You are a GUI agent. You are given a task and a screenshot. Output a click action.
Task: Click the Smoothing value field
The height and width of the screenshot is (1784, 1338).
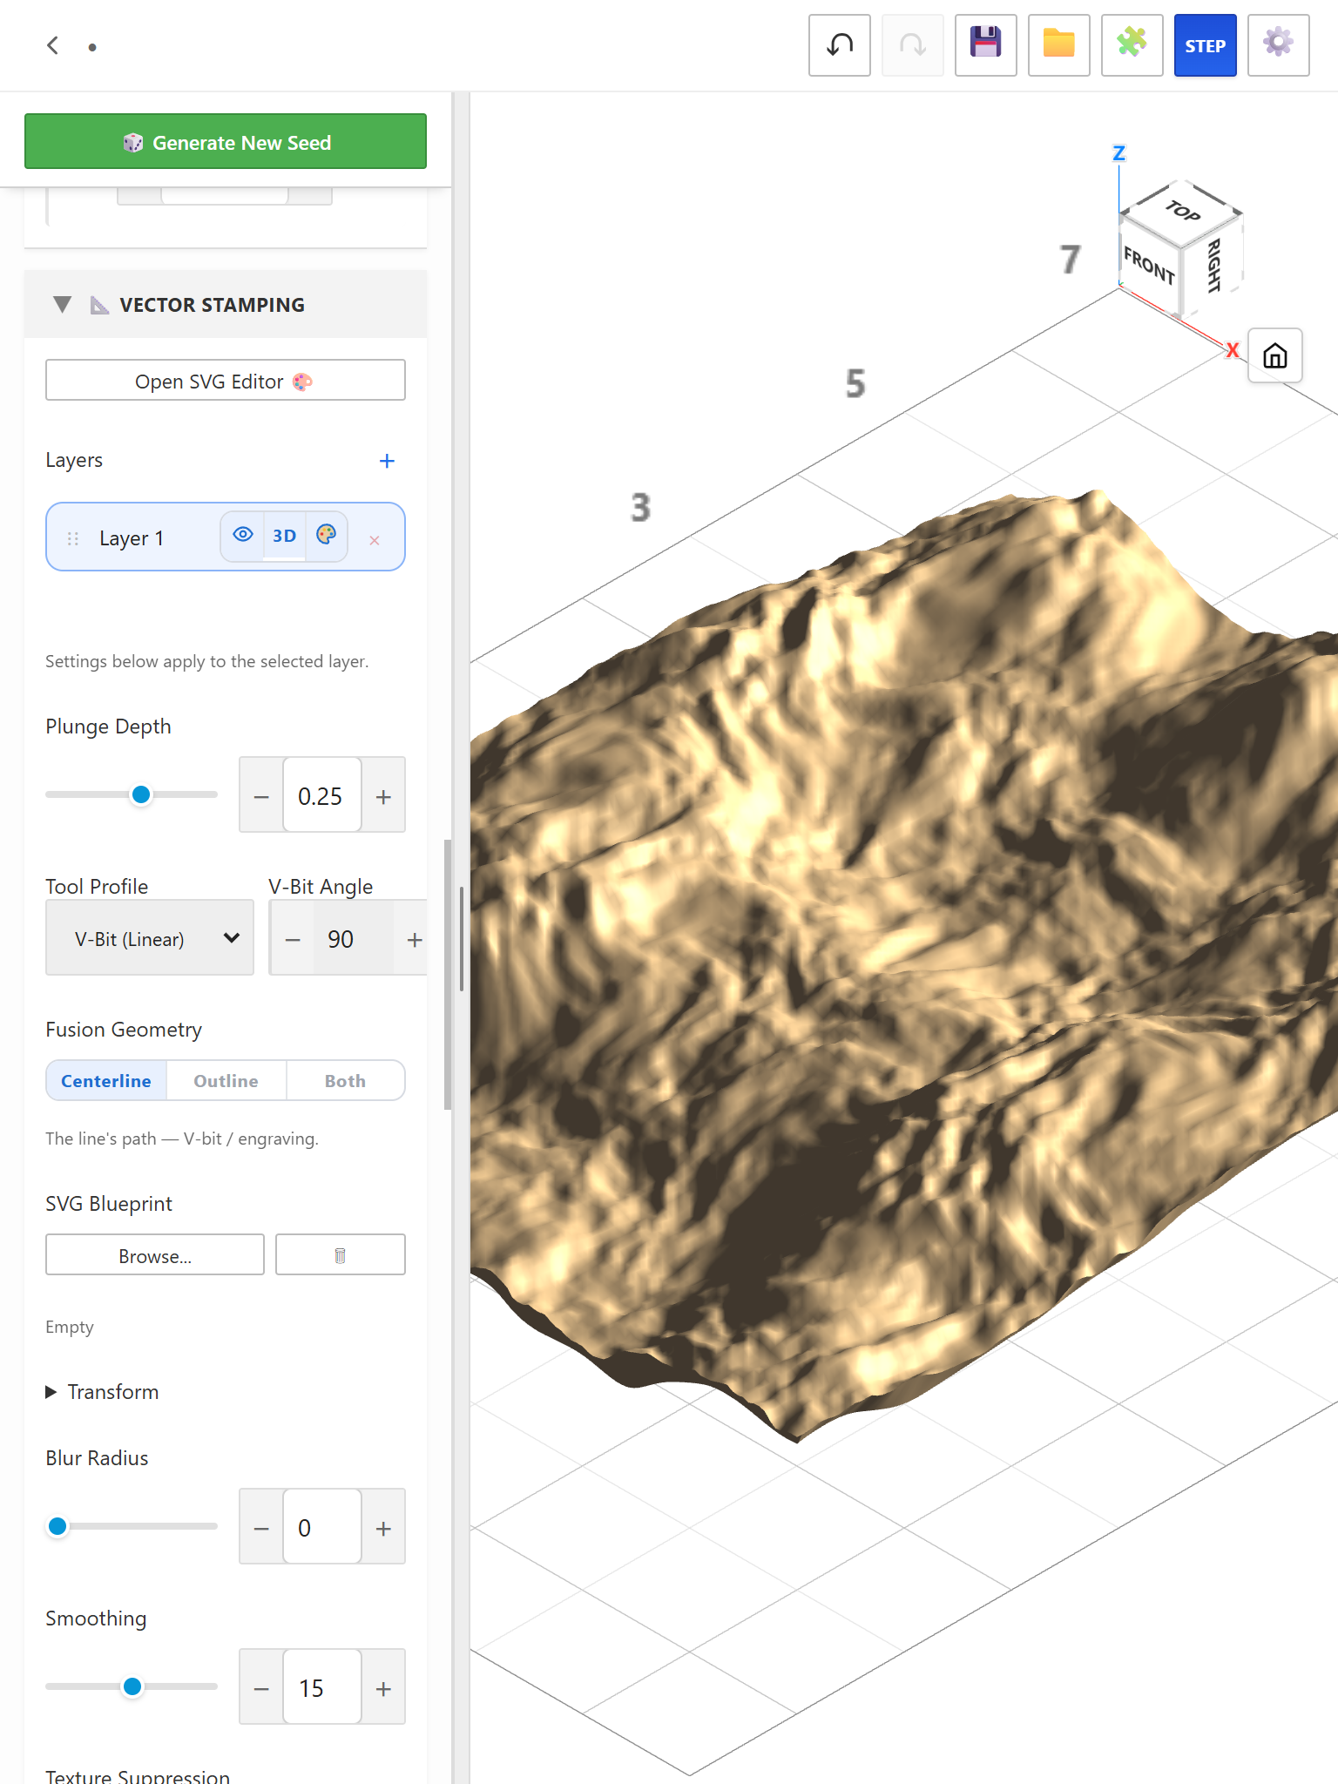pyautogui.click(x=321, y=1688)
